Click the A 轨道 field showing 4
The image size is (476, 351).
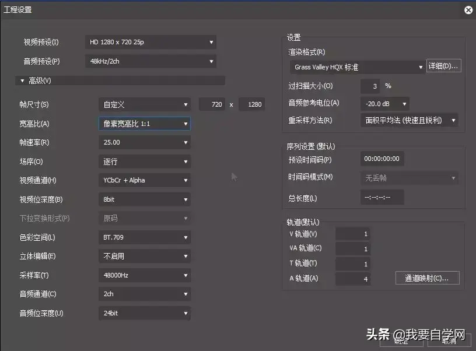(x=353, y=279)
